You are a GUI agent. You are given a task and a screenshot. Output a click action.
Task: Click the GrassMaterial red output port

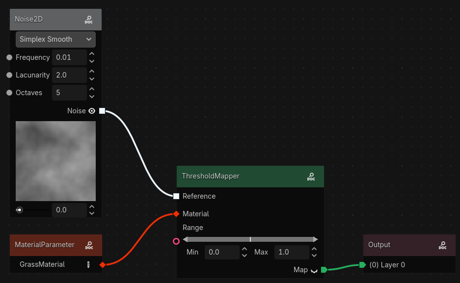click(x=103, y=265)
